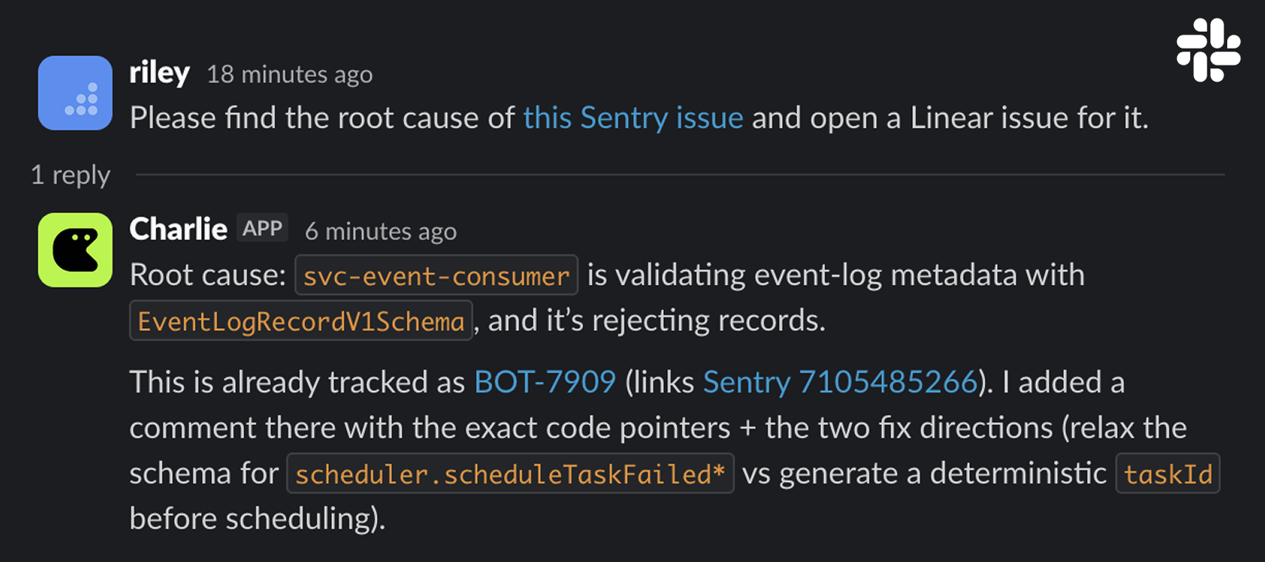Screen dimensions: 1265x562
Task: Select the EventLogRecordV1Schema code block
Action: (x=300, y=320)
